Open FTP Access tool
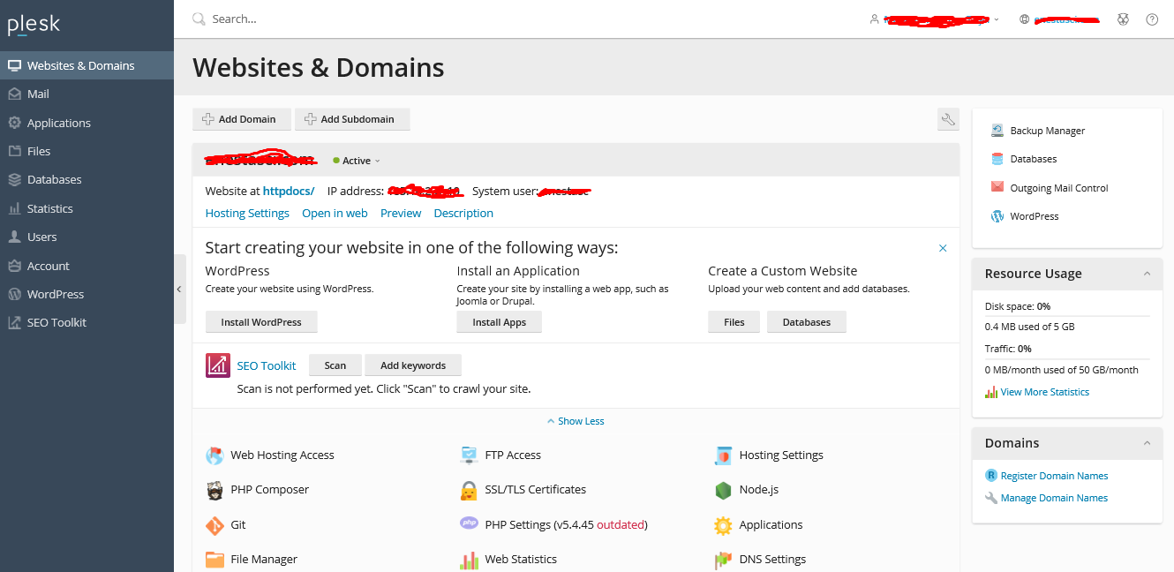The height and width of the screenshot is (572, 1174). 500,455
